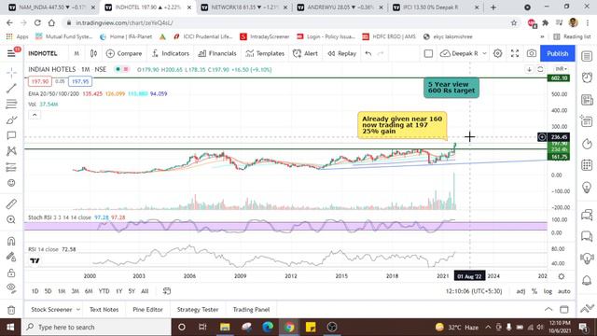The width and height of the screenshot is (597, 336).
Task: Select the trend line drawing tool
Action: click(x=11, y=89)
